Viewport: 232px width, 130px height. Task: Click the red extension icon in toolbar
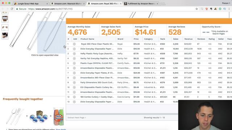[207, 9]
